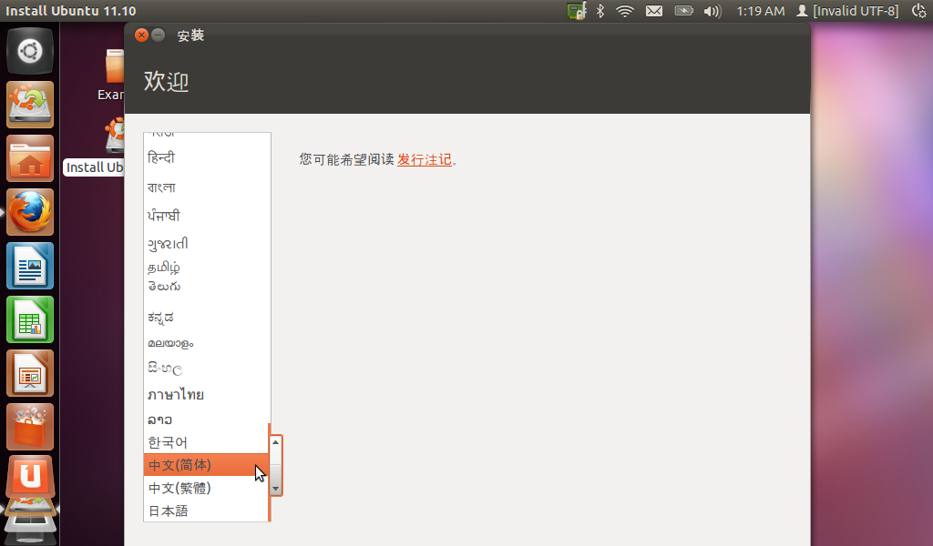Open Ubuntu One launcher icon
The width and height of the screenshot is (933, 546).
pos(30,477)
